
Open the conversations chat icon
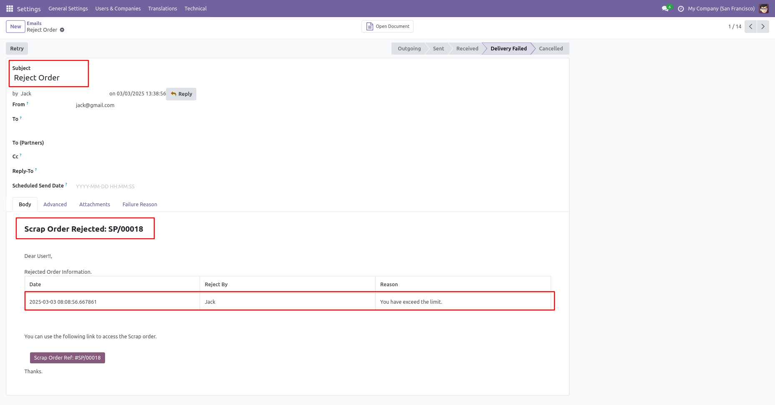pos(665,9)
